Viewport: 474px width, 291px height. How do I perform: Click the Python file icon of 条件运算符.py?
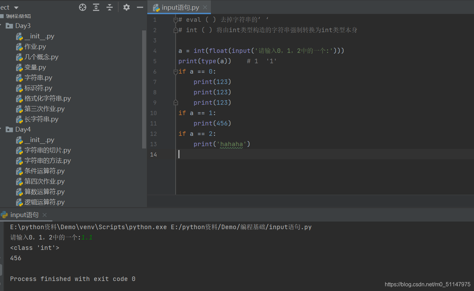click(x=19, y=171)
